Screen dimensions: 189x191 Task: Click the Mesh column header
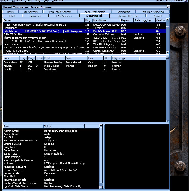(54, 58)
